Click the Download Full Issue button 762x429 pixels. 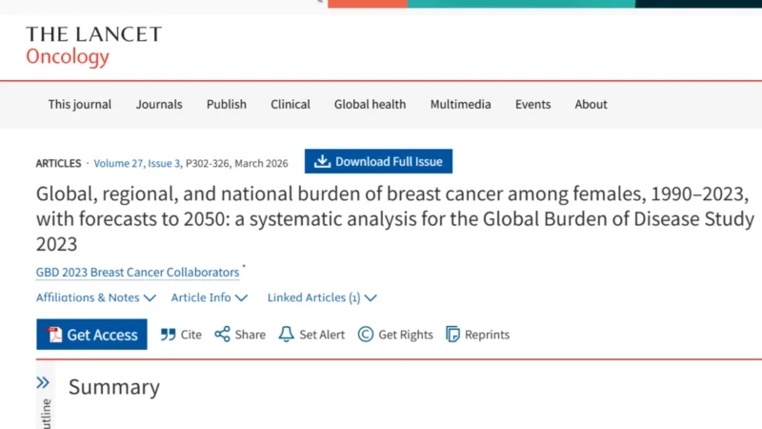tap(378, 161)
